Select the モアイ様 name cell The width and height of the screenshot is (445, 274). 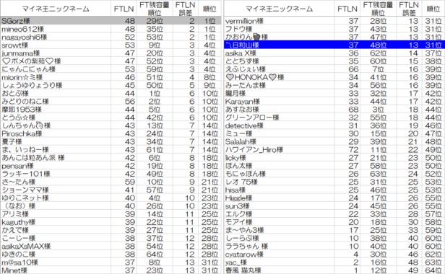pyautogui.click(x=279, y=222)
